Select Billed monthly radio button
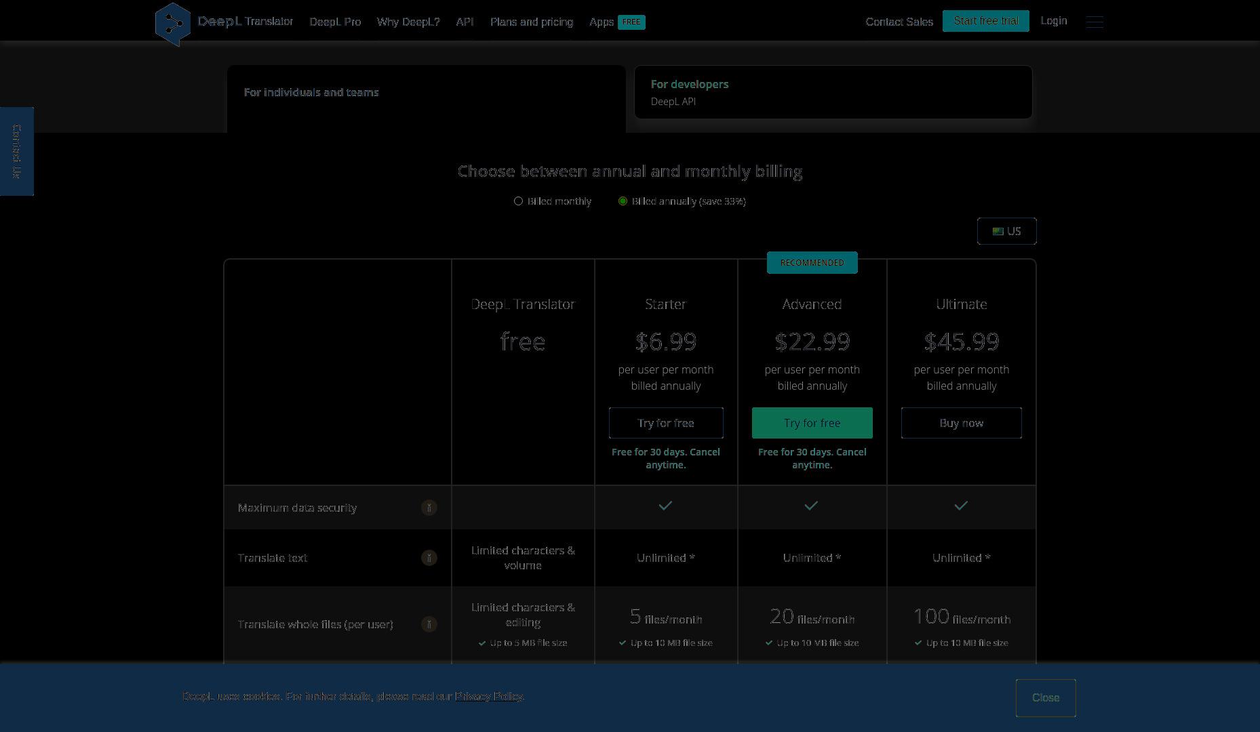Viewport: 1260px width, 732px height. click(x=518, y=201)
